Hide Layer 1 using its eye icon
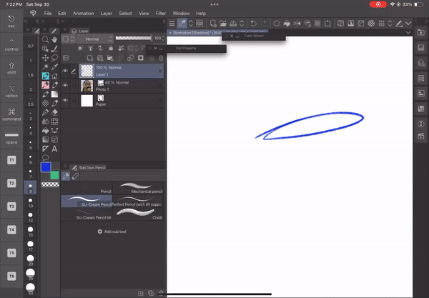The image size is (429, 298). (65, 71)
